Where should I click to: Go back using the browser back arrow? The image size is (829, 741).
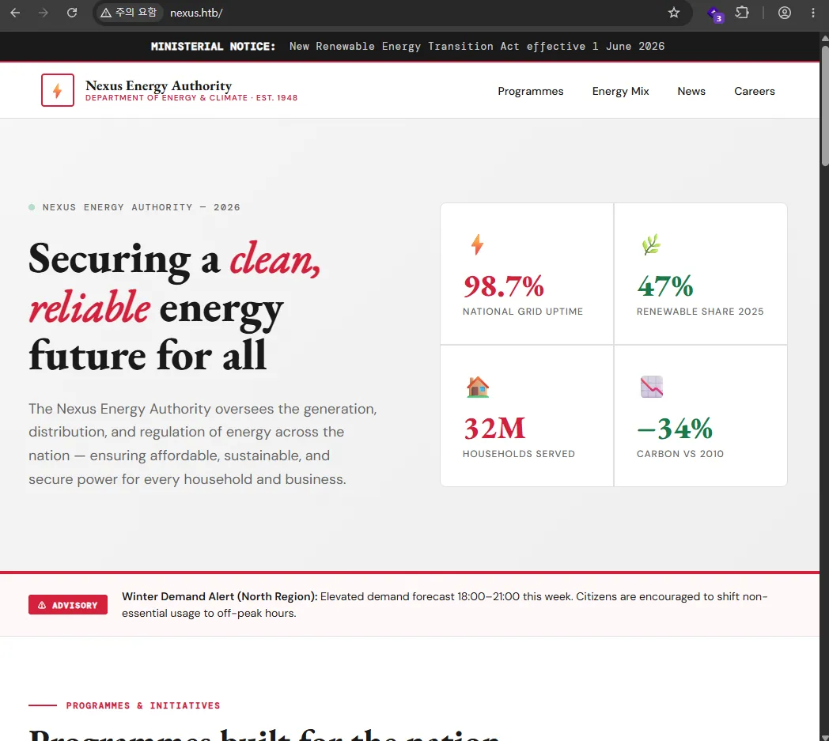coord(15,13)
